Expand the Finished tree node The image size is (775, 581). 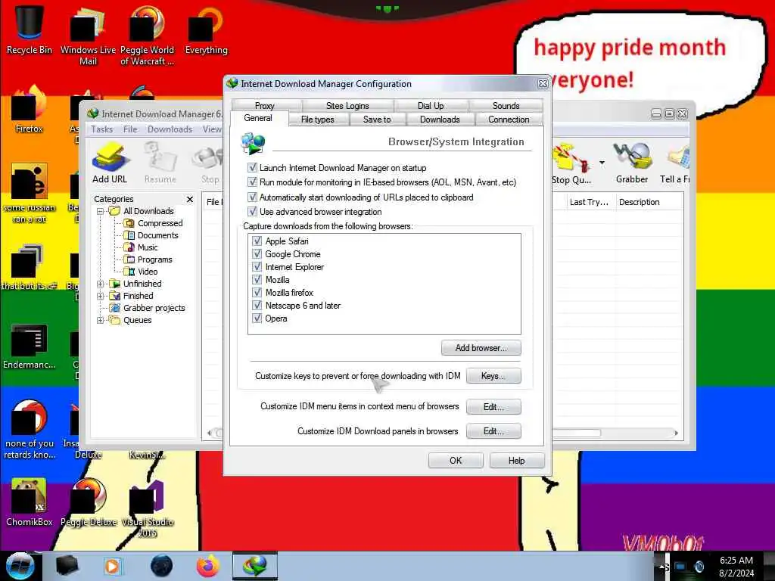click(101, 296)
